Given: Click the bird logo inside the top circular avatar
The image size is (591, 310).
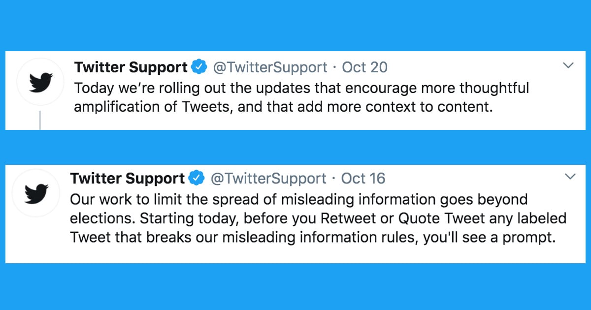Looking at the screenshot, I should 40,81.
